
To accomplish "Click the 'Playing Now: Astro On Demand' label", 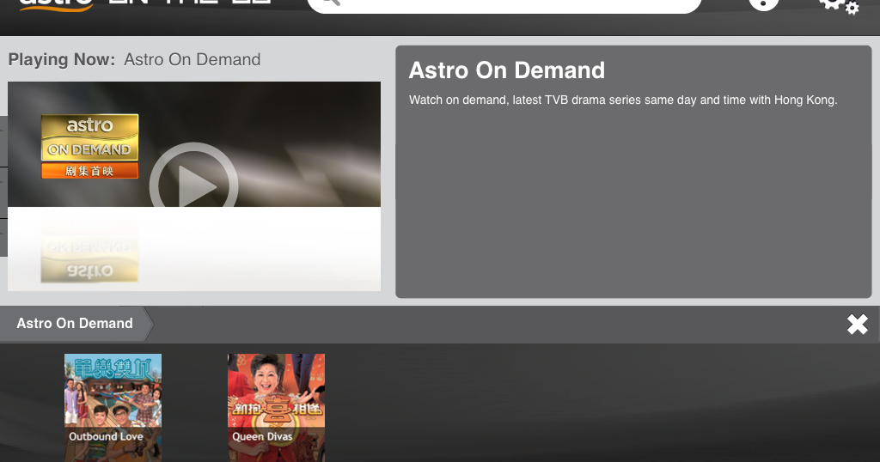I will click(x=134, y=59).
